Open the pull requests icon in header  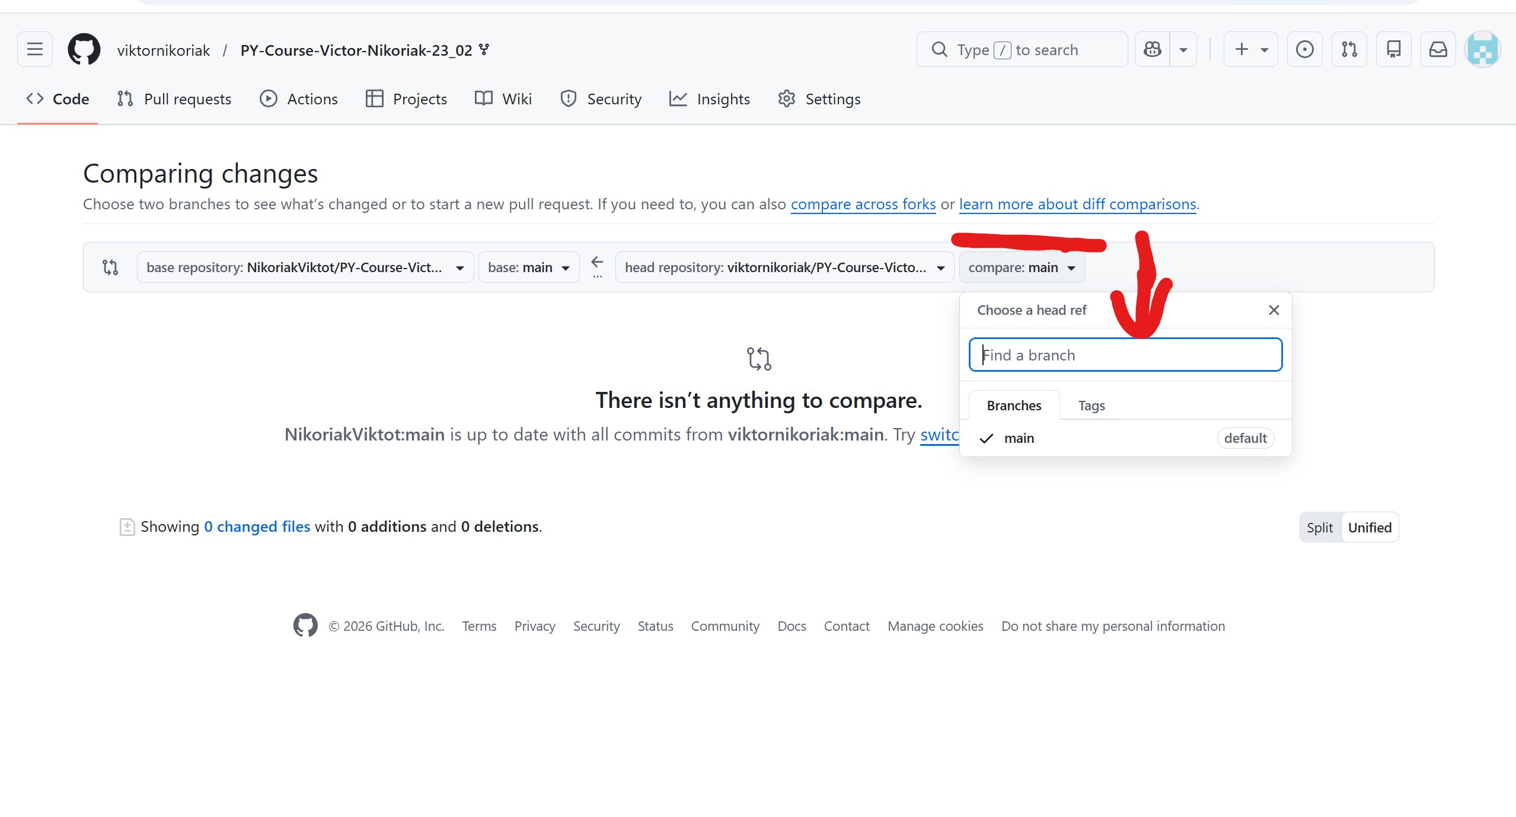[x=1349, y=49]
